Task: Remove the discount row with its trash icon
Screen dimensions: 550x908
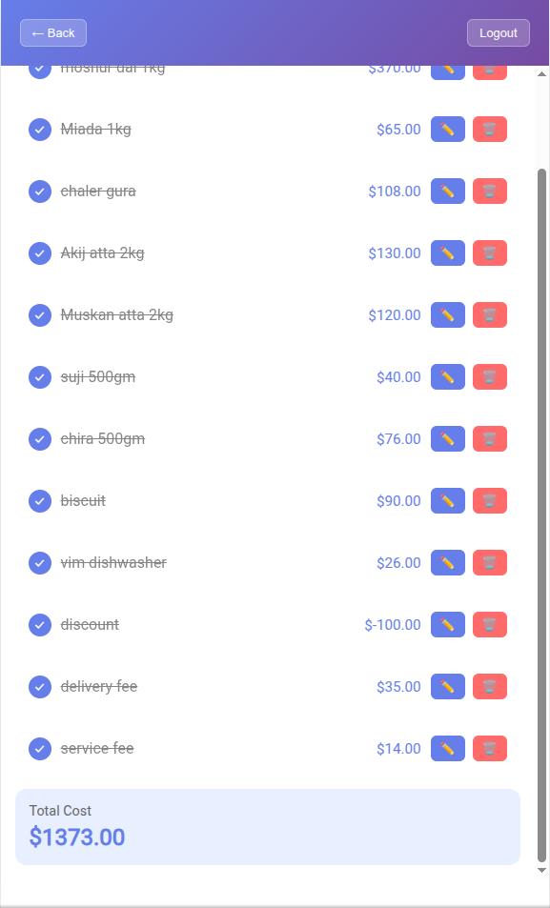Action: pos(489,624)
